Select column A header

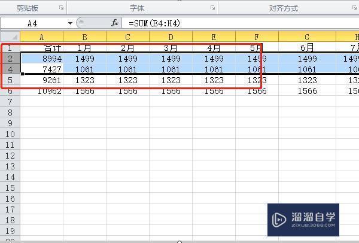tap(42, 37)
